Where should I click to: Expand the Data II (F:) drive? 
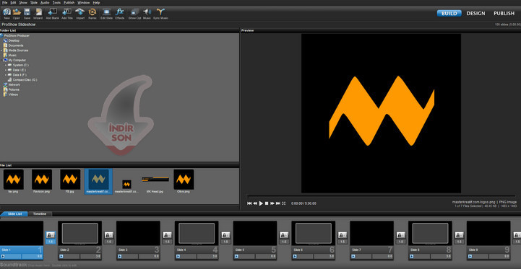pos(6,75)
